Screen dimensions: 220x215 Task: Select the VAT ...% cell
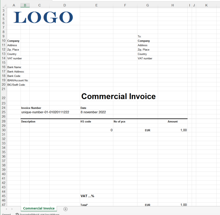[x=87, y=196]
